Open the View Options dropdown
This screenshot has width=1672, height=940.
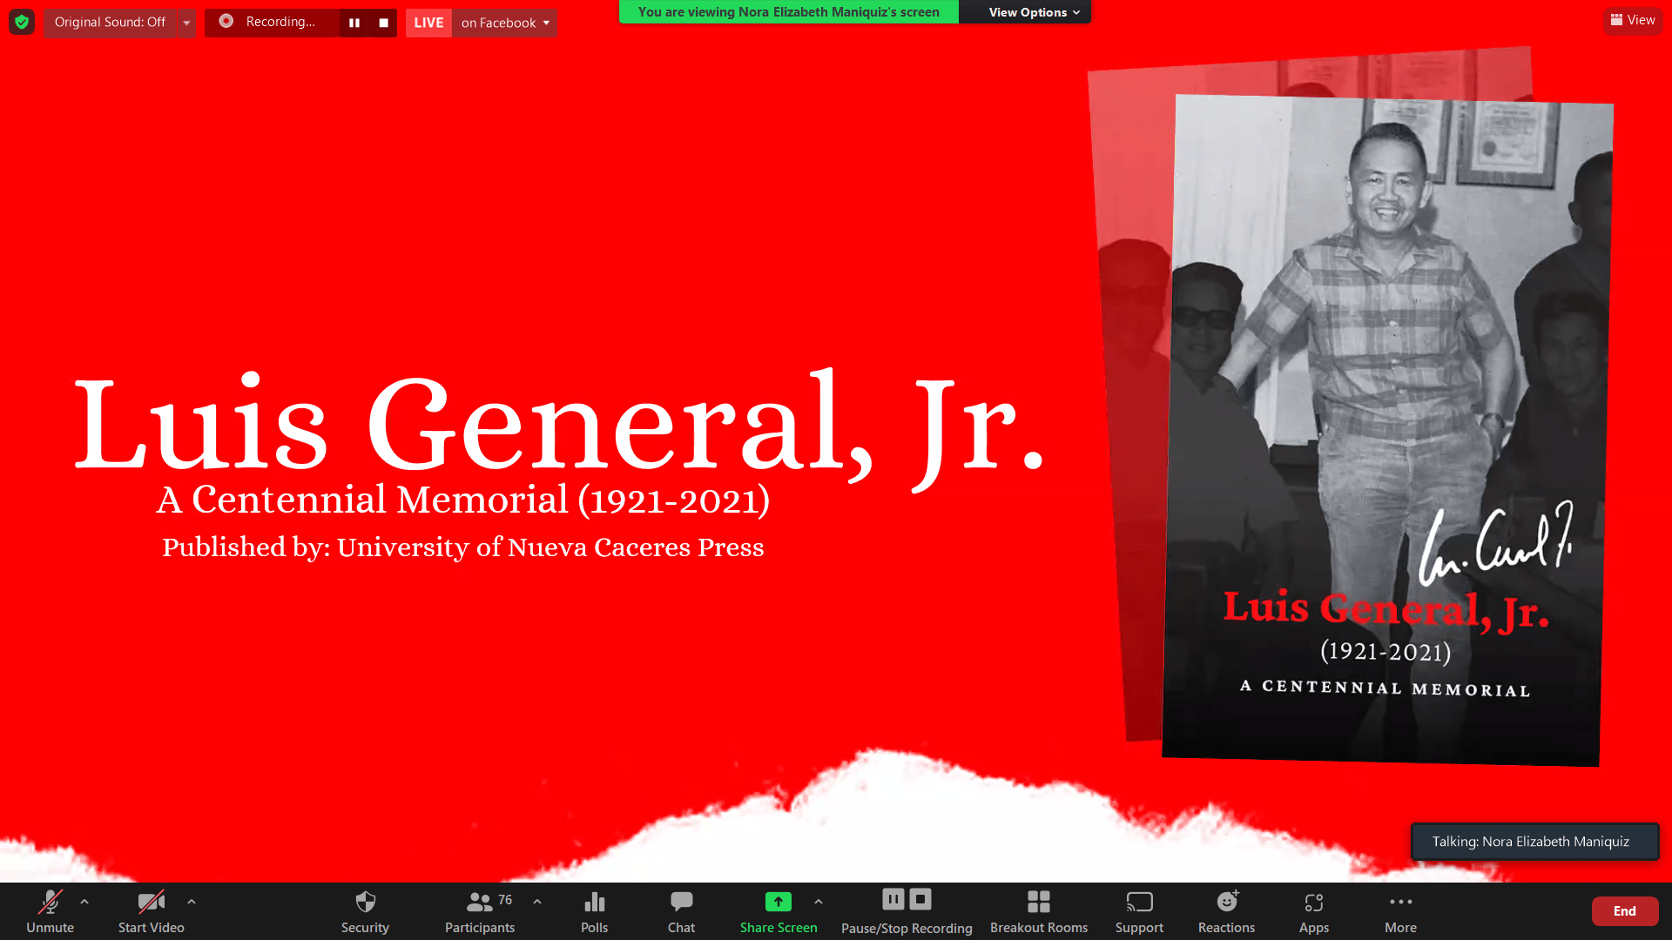click(1033, 12)
